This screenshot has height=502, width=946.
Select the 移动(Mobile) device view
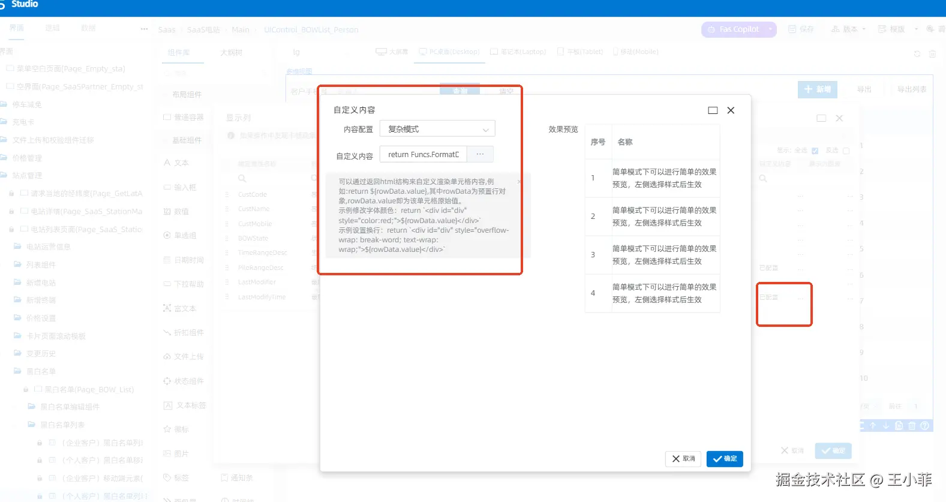[635, 52]
